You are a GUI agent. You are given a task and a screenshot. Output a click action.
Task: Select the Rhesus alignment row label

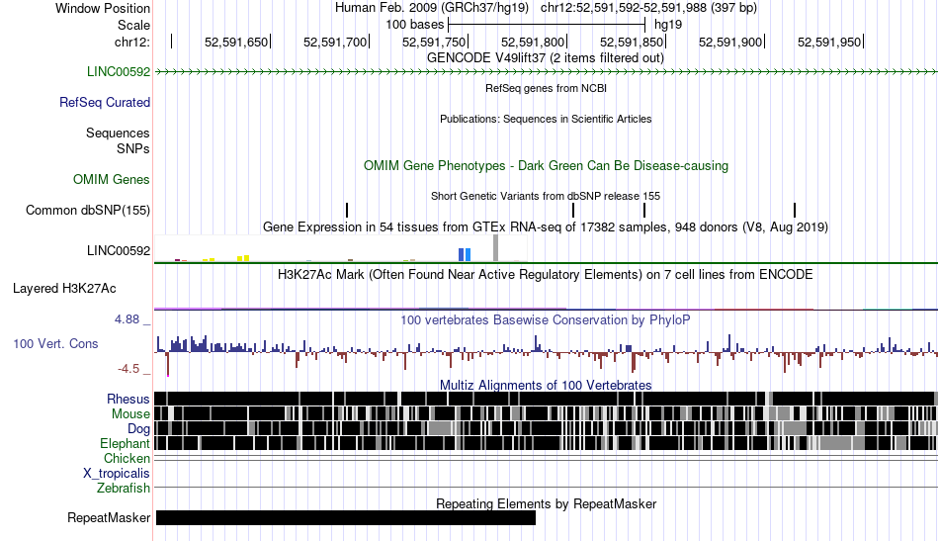pyautogui.click(x=128, y=399)
